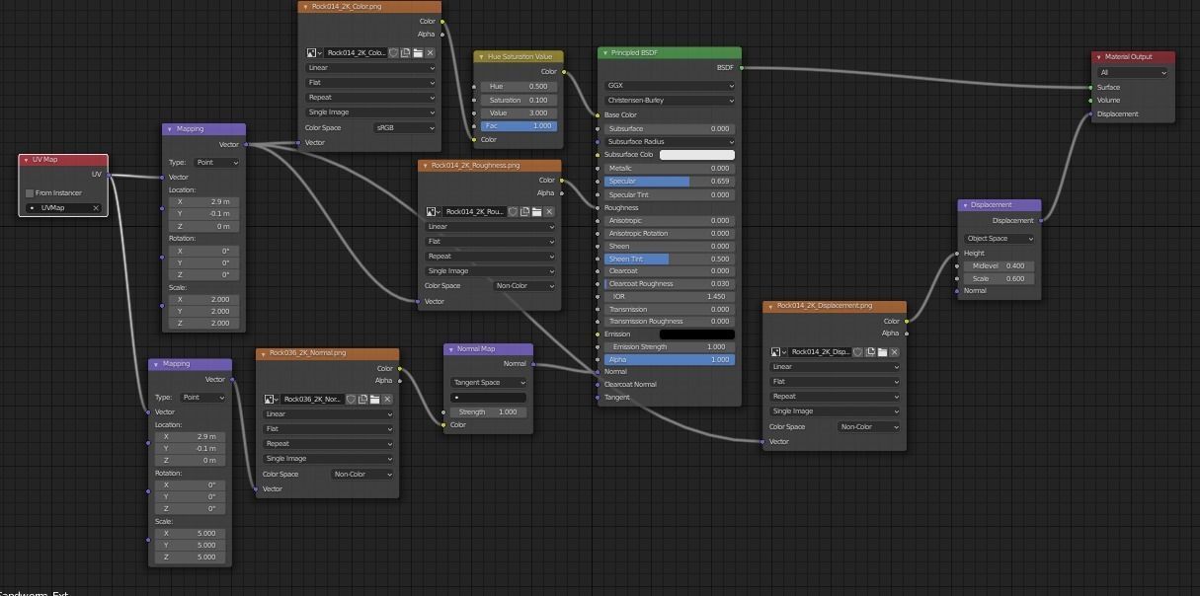Open GGX distribution dropdown in Principled BSDF
The height and width of the screenshot is (596, 1200).
(670, 86)
